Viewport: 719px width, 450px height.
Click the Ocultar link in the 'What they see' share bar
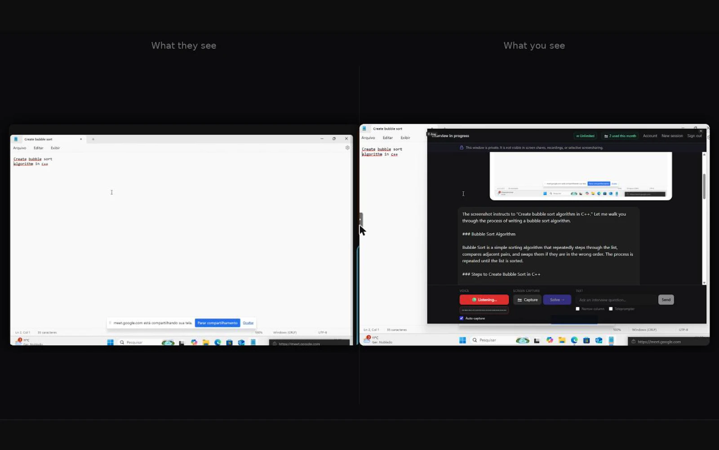248,323
